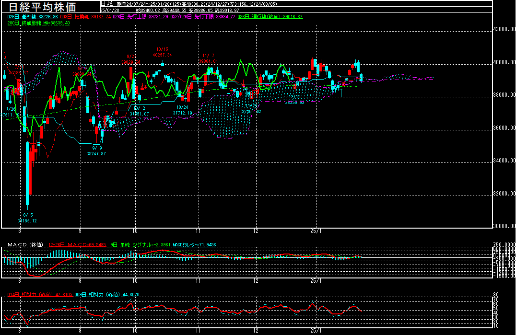Click month label 12 under RSI panel
Image resolution: width=516 pixels, height=335 pixels.
coord(256,331)
